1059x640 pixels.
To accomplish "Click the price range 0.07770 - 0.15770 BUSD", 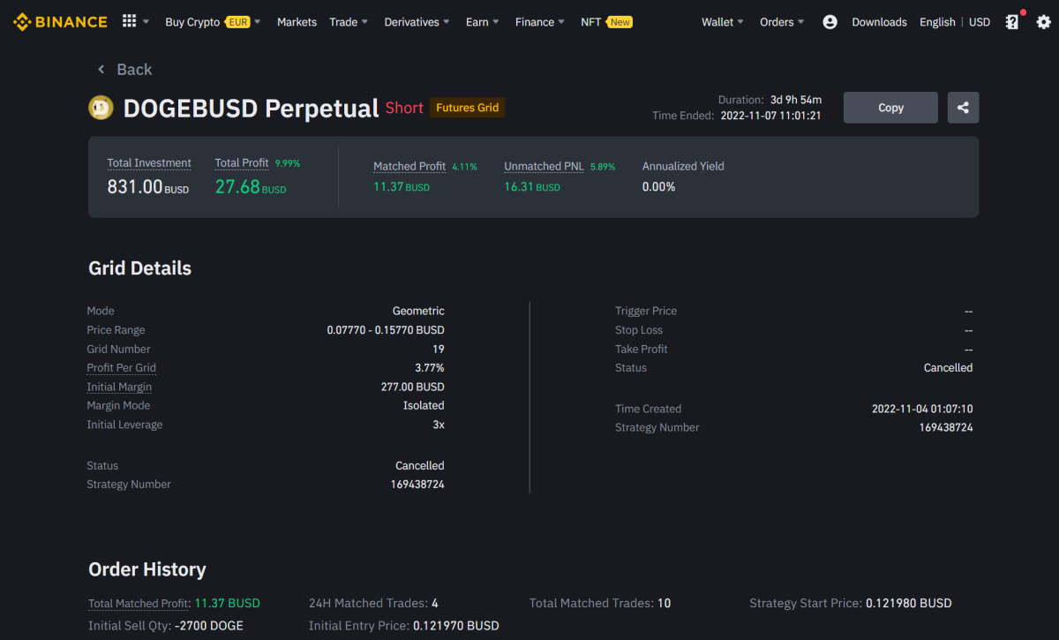I will (x=386, y=330).
